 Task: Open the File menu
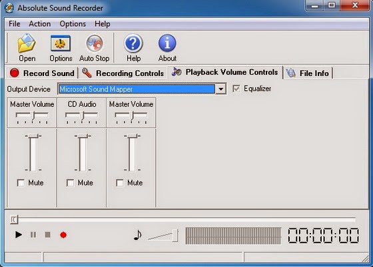tap(14, 24)
